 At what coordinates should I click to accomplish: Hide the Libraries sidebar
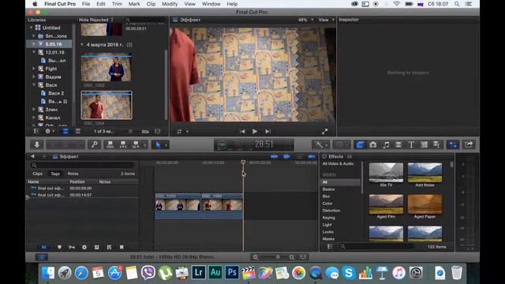point(36,132)
